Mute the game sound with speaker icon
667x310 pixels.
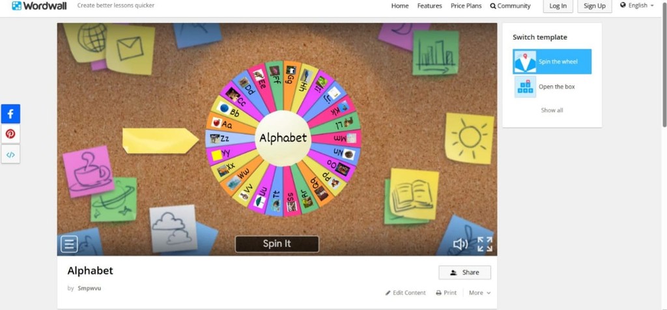pos(461,244)
